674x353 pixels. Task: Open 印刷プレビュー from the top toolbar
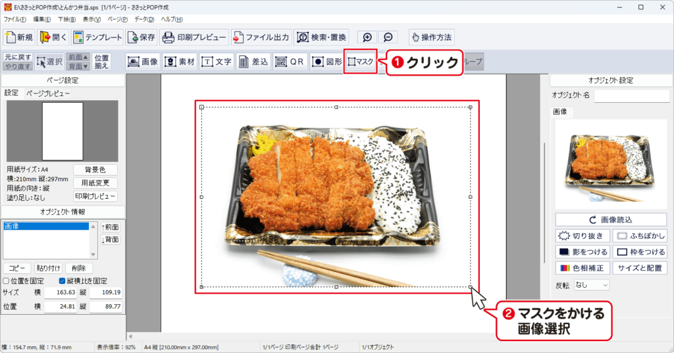tap(194, 37)
